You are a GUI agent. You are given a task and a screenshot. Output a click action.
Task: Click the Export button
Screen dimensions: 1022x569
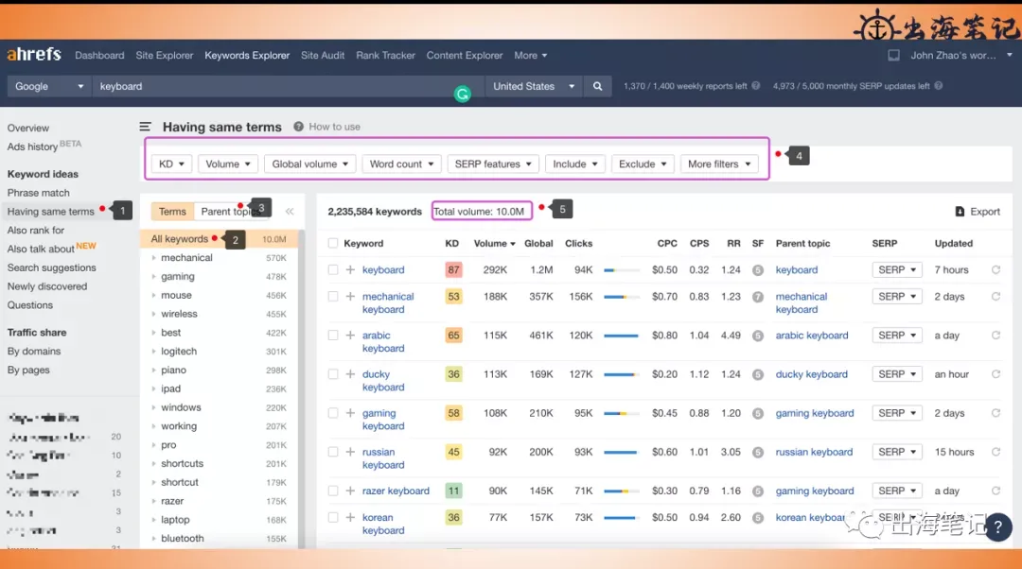coord(977,212)
